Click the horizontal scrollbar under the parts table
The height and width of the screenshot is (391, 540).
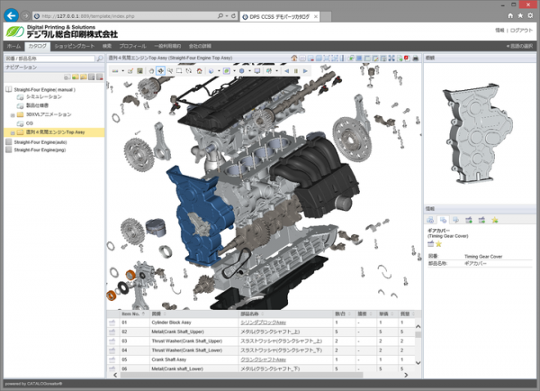pos(242,375)
